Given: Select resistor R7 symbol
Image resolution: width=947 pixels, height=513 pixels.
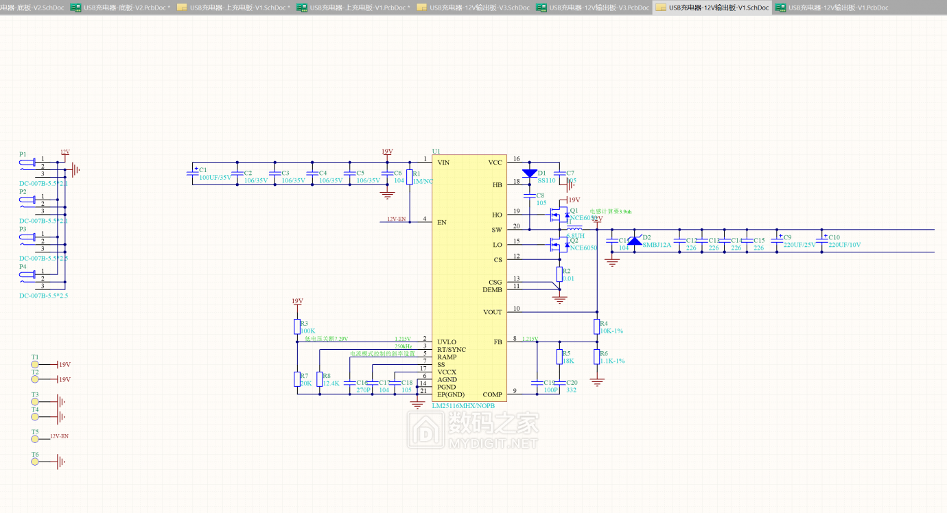Looking at the screenshot, I should click(297, 379).
